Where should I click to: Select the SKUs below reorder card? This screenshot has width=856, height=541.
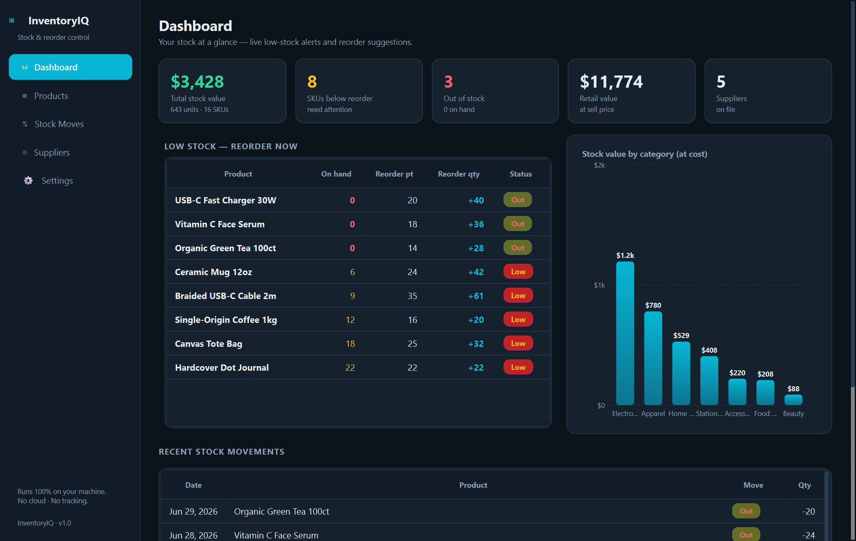[x=359, y=91]
